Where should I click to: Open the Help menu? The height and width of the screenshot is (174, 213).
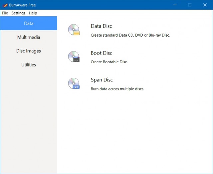click(x=33, y=13)
